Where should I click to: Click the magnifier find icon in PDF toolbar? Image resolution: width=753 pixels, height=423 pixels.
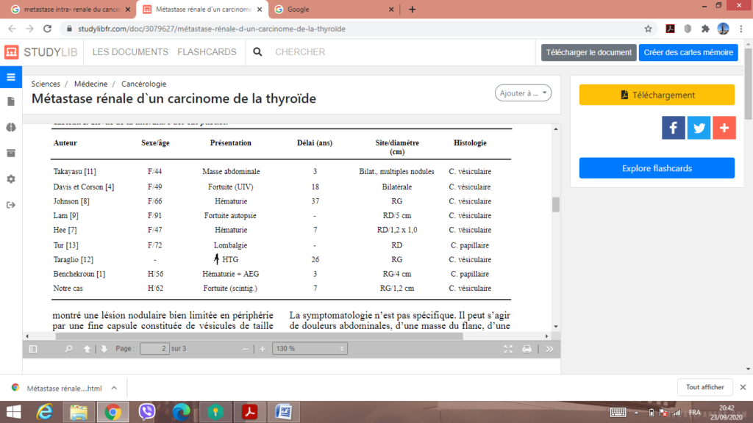pos(69,349)
